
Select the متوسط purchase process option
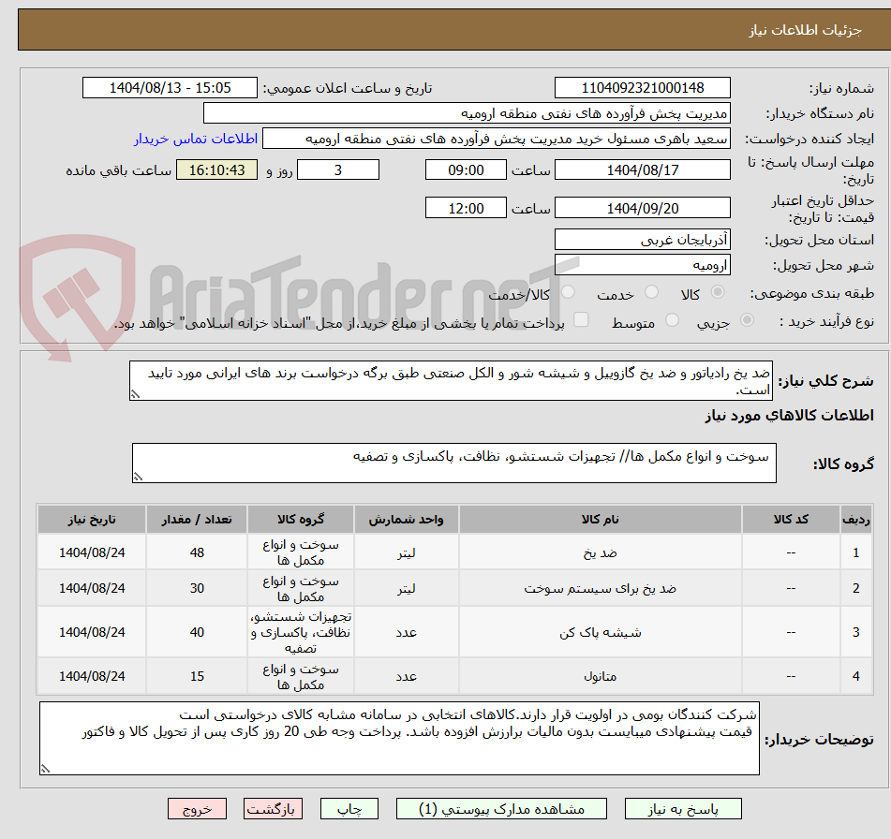tap(671, 318)
